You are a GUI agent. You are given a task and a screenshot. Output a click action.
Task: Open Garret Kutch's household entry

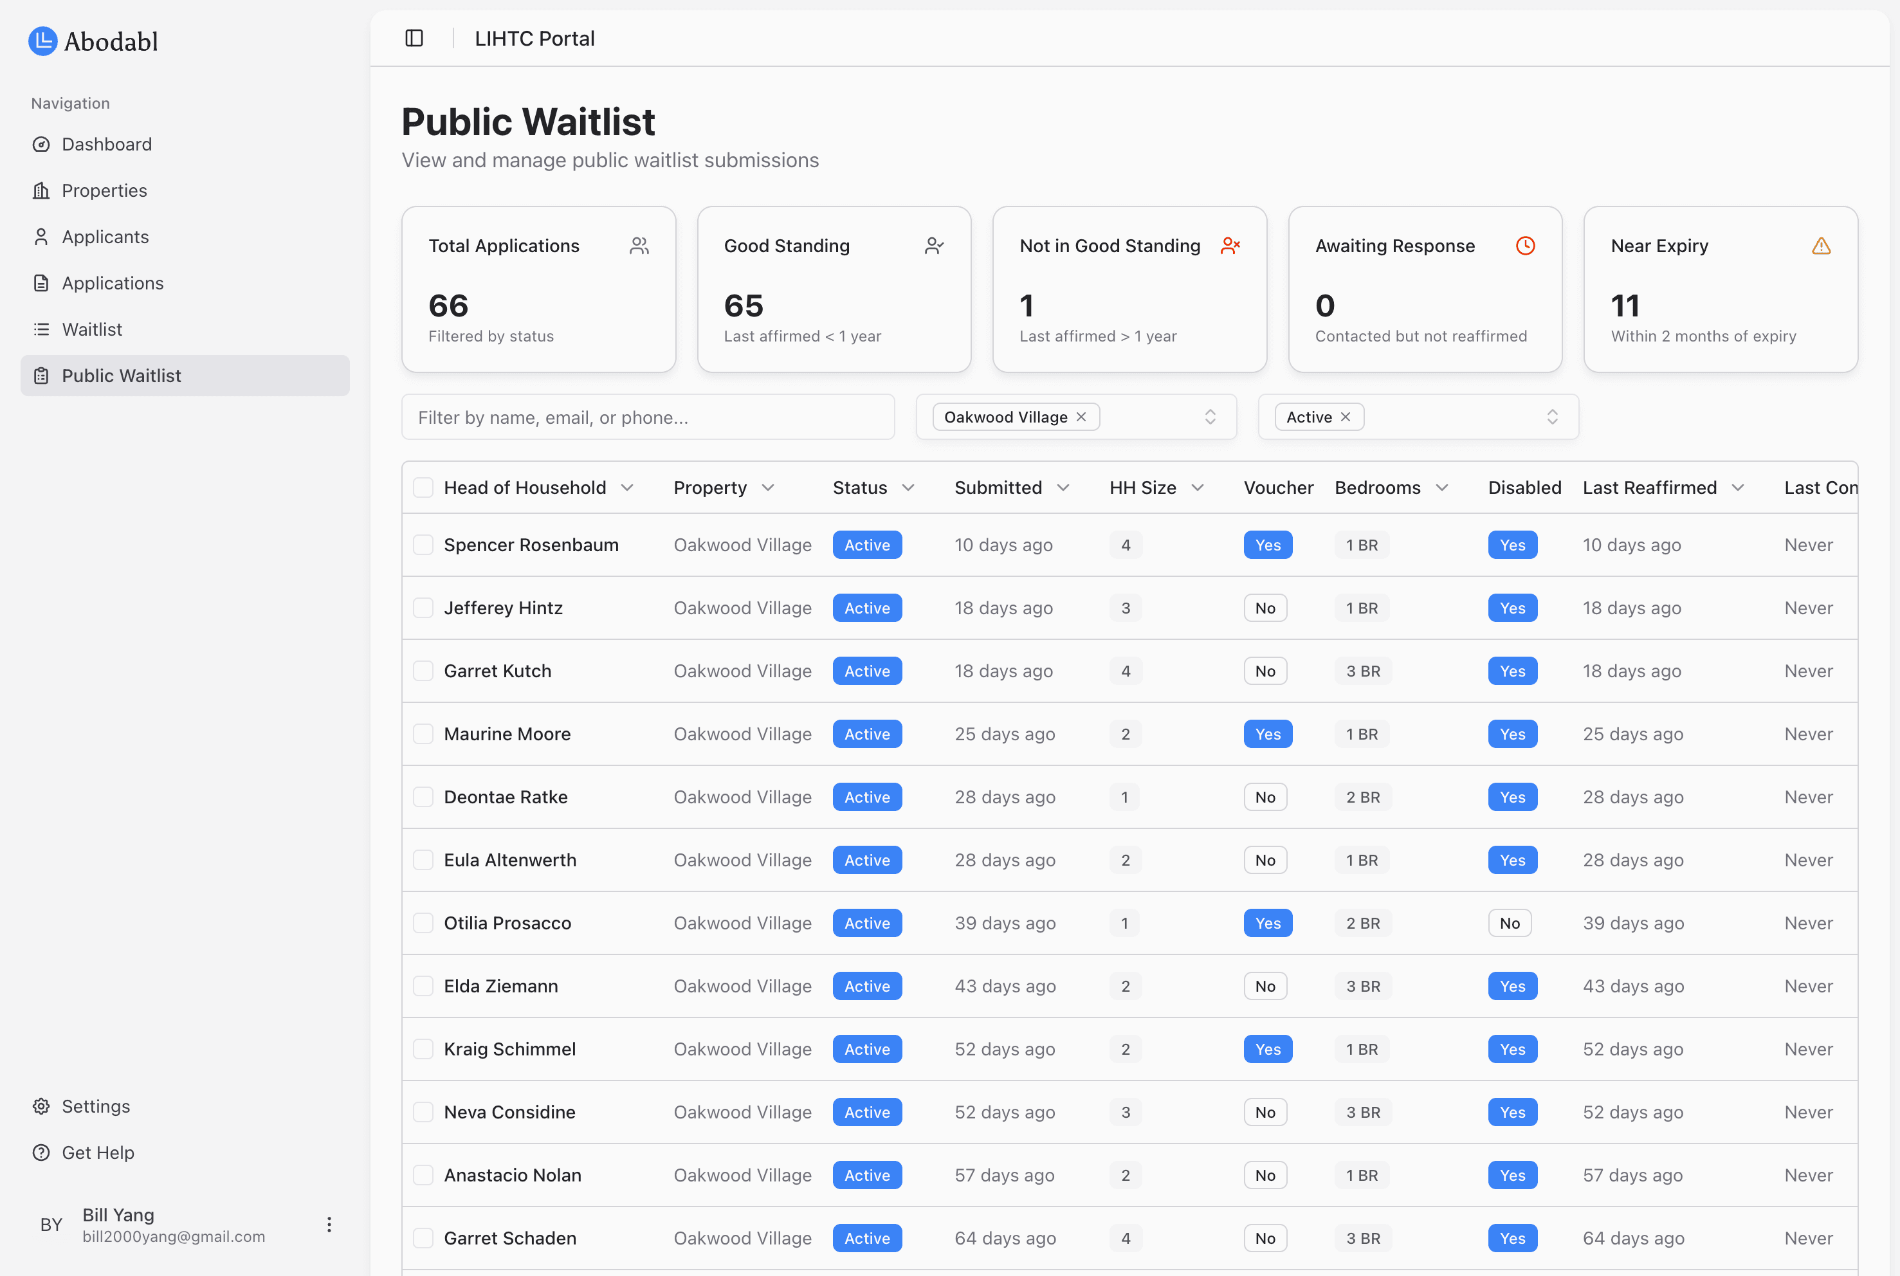coord(497,671)
